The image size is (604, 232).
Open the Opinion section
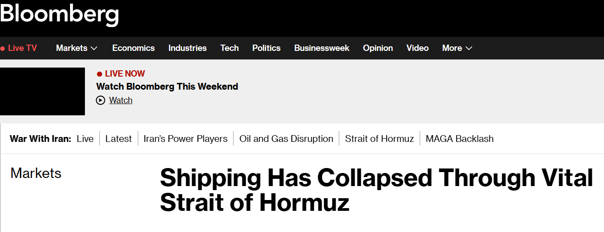[378, 48]
